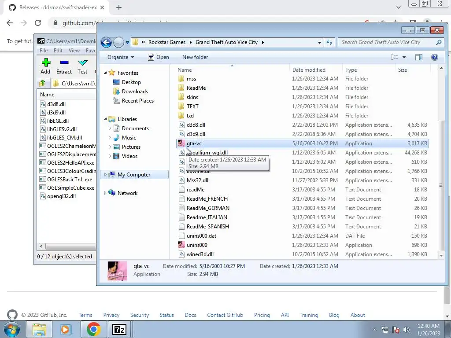Viewport: 451px width, 338px height.
Task: Open new Chrome tab plus icon
Action: [119, 8]
